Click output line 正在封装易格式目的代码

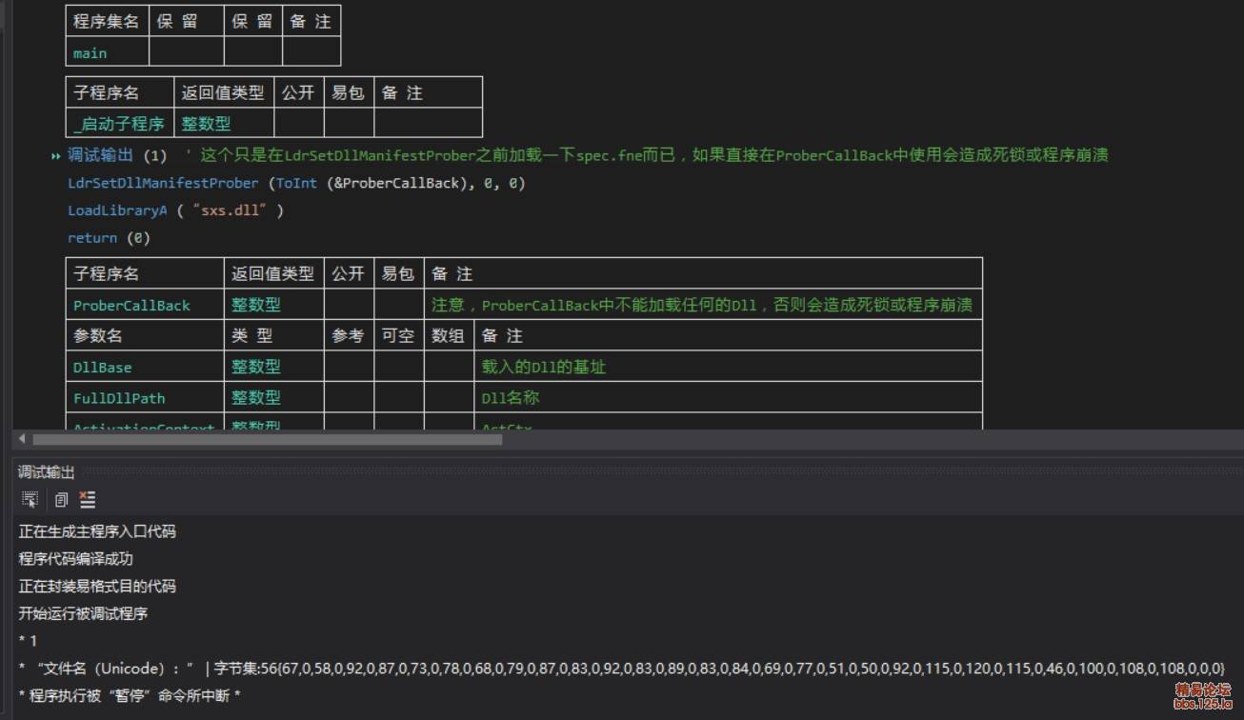pos(97,586)
